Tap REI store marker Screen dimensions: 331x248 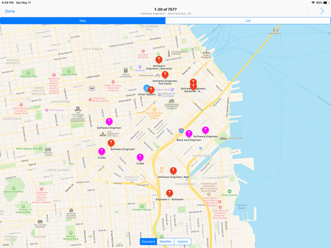[x=161, y=168]
